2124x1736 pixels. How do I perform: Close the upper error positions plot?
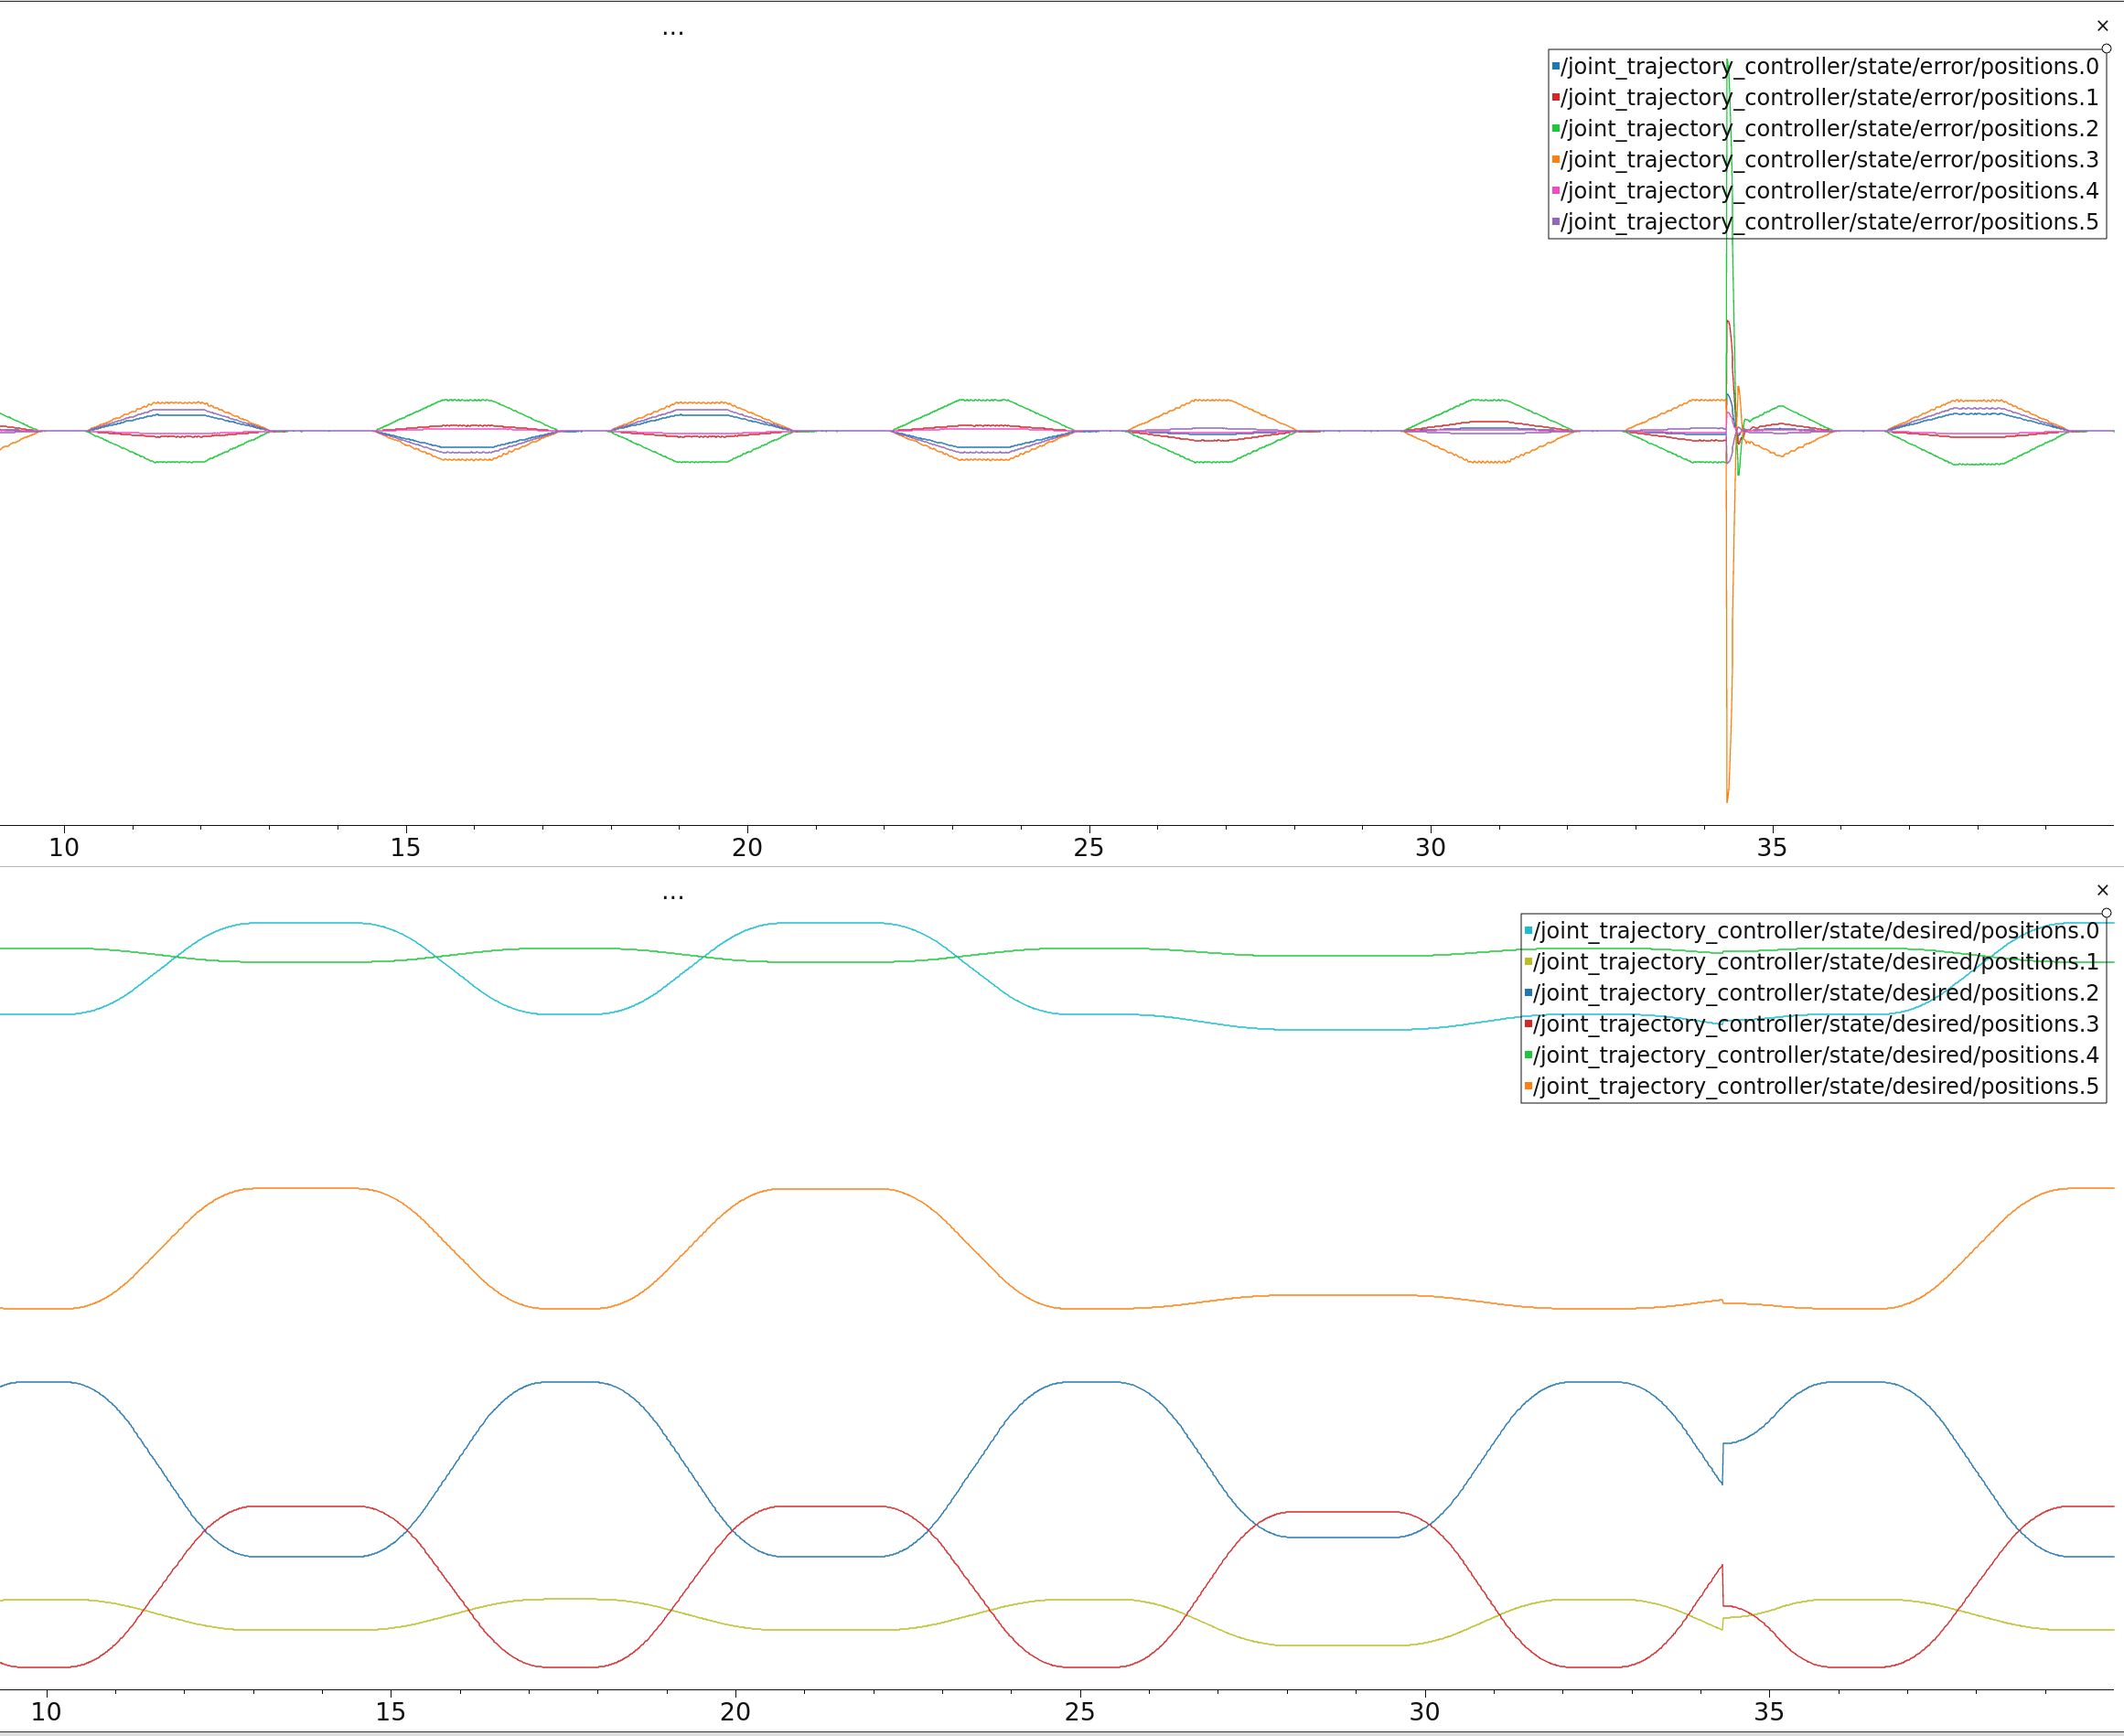(x=2102, y=26)
